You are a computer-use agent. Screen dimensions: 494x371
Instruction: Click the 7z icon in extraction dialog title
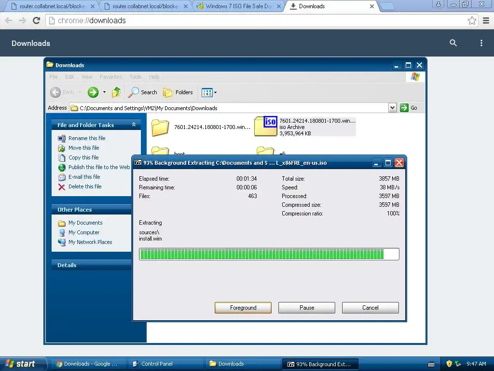click(x=138, y=162)
